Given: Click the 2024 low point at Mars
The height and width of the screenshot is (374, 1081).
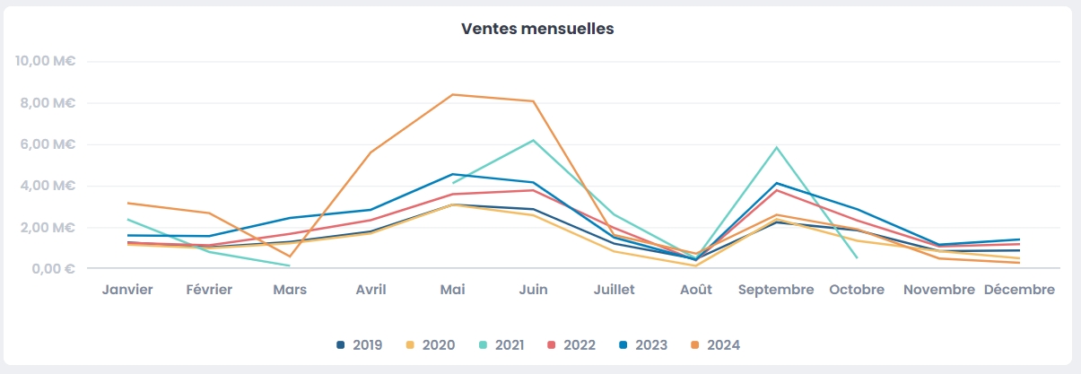Looking at the screenshot, I should tap(290, 257).
